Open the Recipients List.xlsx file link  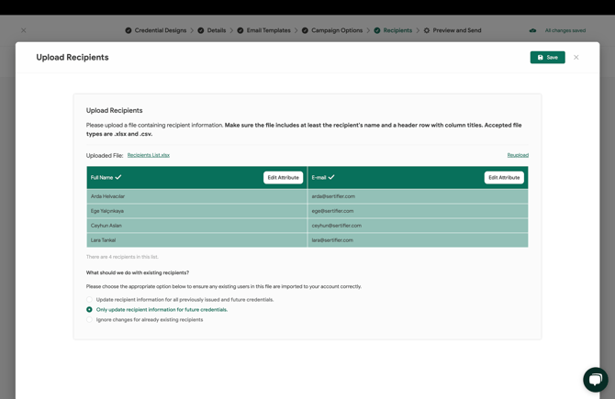coord(149,155)
